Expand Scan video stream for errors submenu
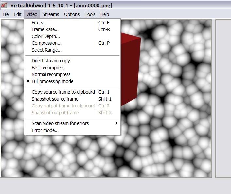 pyautogui.click(x=72, y=123)
